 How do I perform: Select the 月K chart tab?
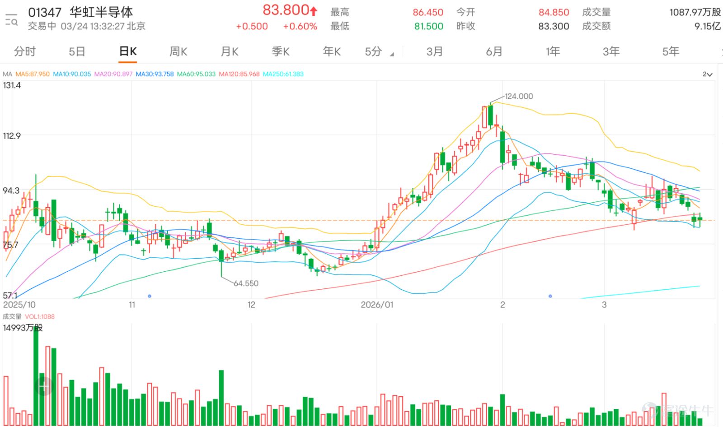pyautogui.click(x=230, y=51)
